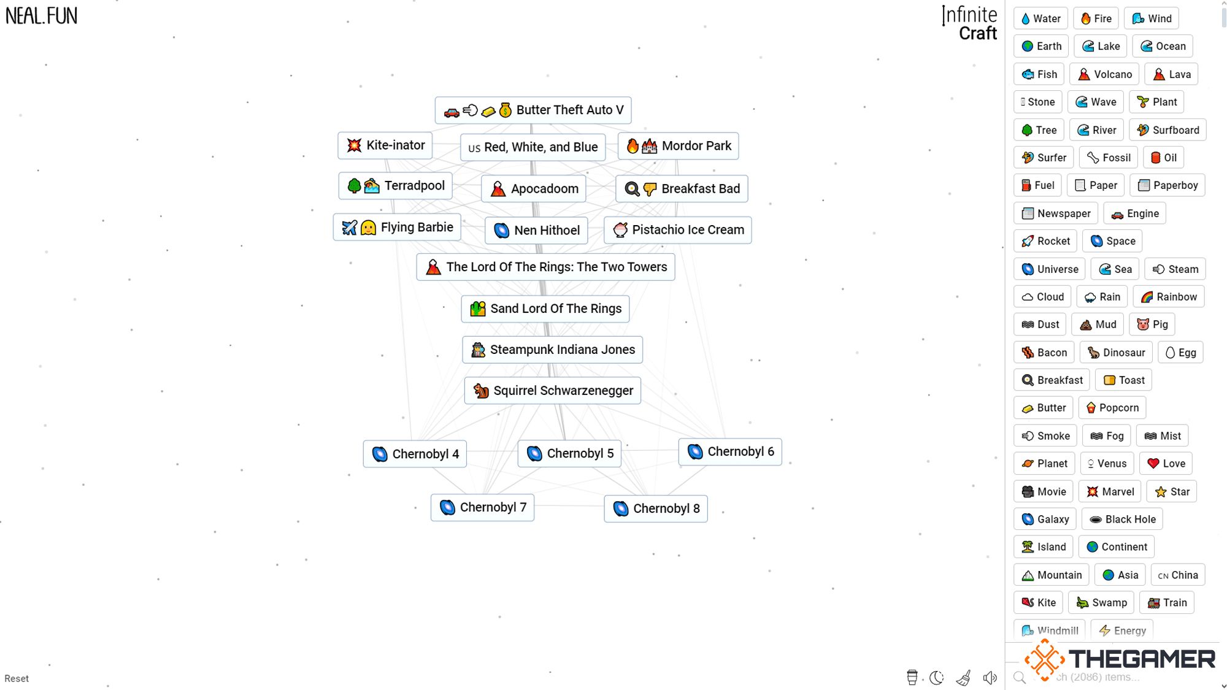Select Chernobyl 5 canvas element
The height and width of the screenshot is (690, 1227).
tap(569, 454)
